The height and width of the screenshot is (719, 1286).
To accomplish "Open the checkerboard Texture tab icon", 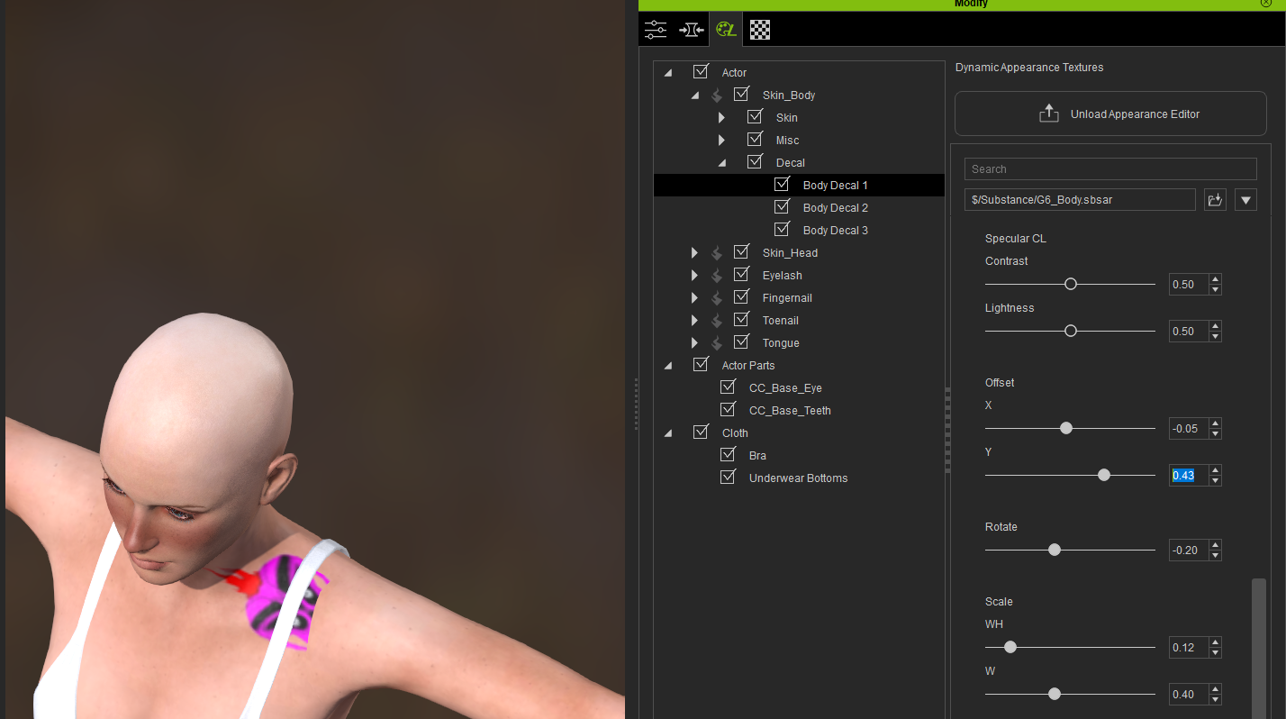I will coord(760,30).
